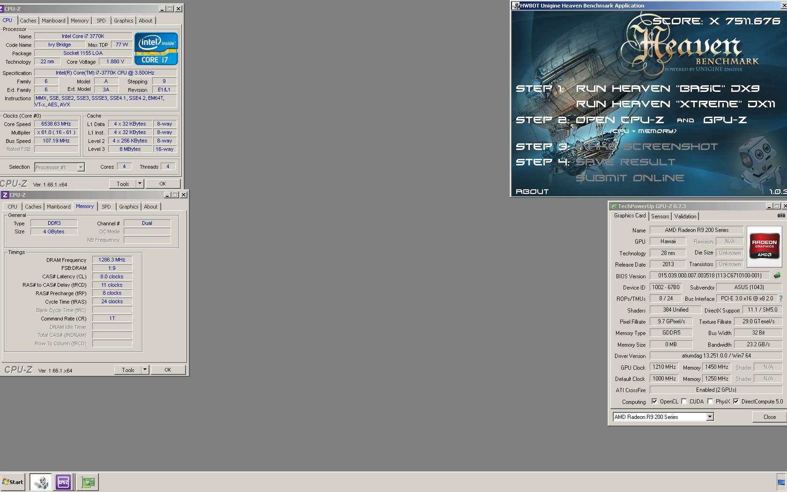This screenshot has height=492, width=787.
Task: Toggle the PhysX checkbox
Action: [x=711, y=402]
